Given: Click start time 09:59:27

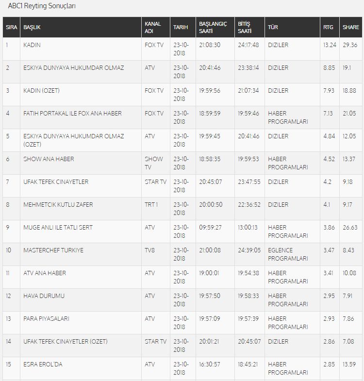Looking at the screenshot, I should (211, 228).
